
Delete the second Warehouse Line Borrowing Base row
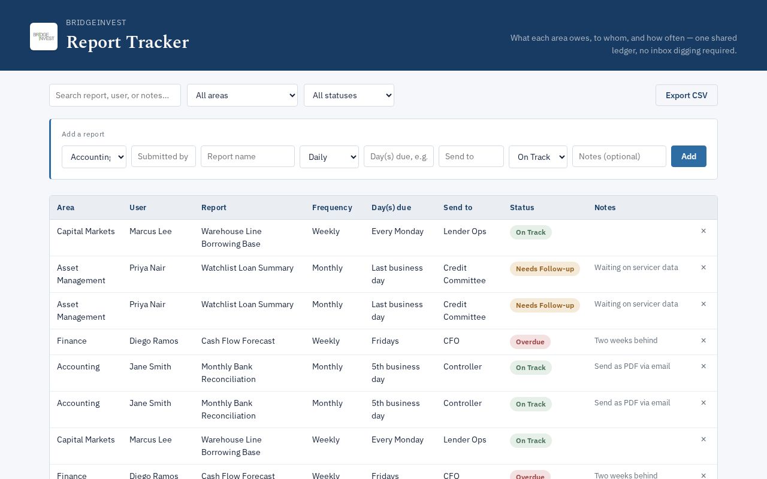coord(703,439)
